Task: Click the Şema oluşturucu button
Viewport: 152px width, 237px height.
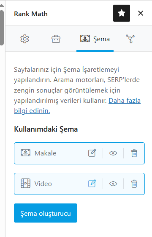Action: tap(46, 213)
